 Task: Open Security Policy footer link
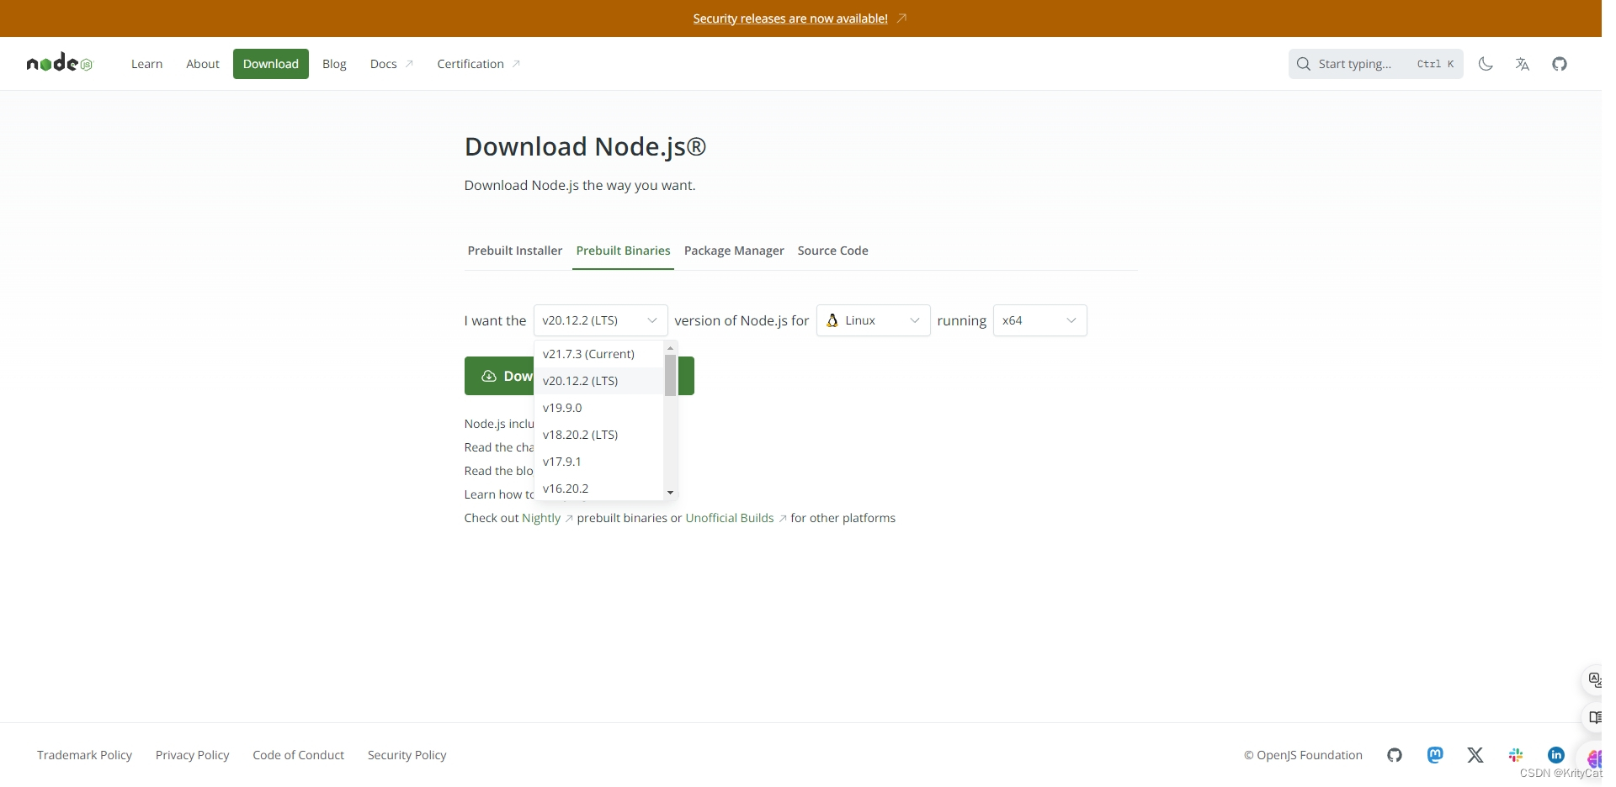pos(407,755)
